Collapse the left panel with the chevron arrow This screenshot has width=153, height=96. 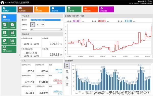[x=19, y=55]
